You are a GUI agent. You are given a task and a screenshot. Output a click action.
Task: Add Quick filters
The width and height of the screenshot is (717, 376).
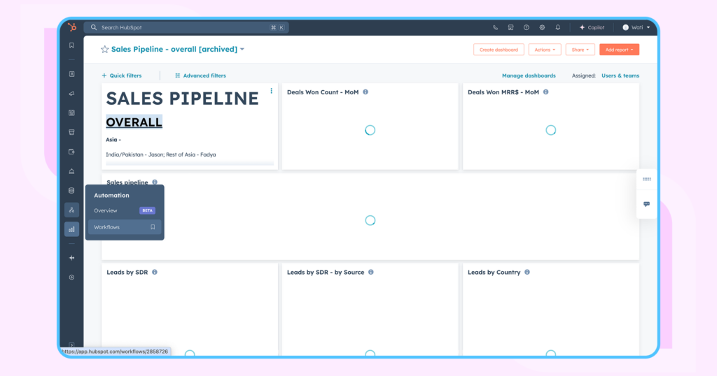122,75
